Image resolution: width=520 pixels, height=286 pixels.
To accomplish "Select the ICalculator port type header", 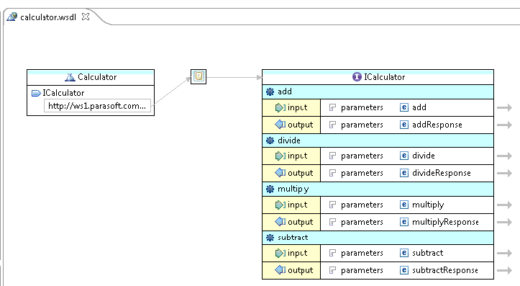I will 378,77.
